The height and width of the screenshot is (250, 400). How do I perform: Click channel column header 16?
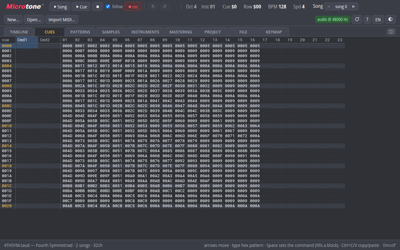click(x=252, y=40)
